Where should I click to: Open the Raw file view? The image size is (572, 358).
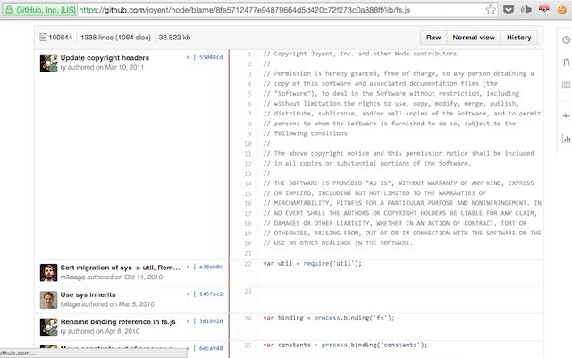point(433,38)
